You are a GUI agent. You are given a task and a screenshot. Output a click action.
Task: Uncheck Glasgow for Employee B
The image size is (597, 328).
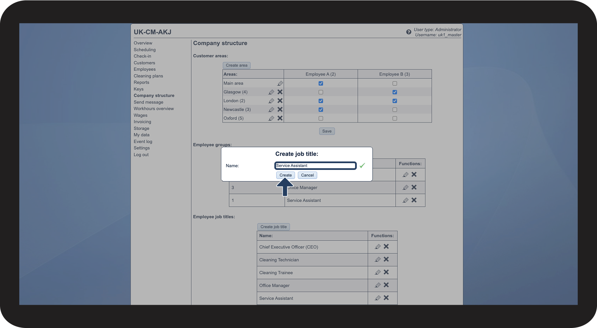[395, 92]
